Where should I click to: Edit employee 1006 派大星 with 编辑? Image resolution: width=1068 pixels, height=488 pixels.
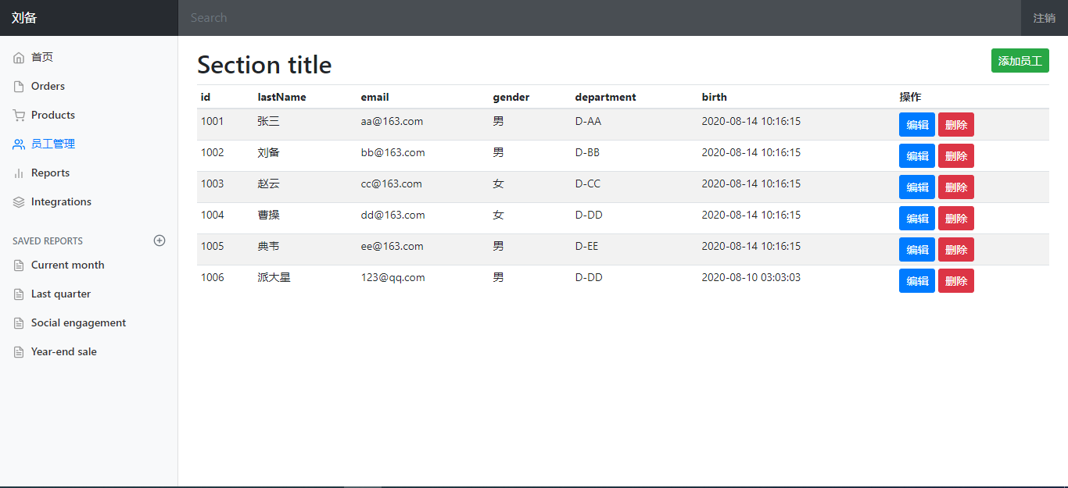(917, 281)
